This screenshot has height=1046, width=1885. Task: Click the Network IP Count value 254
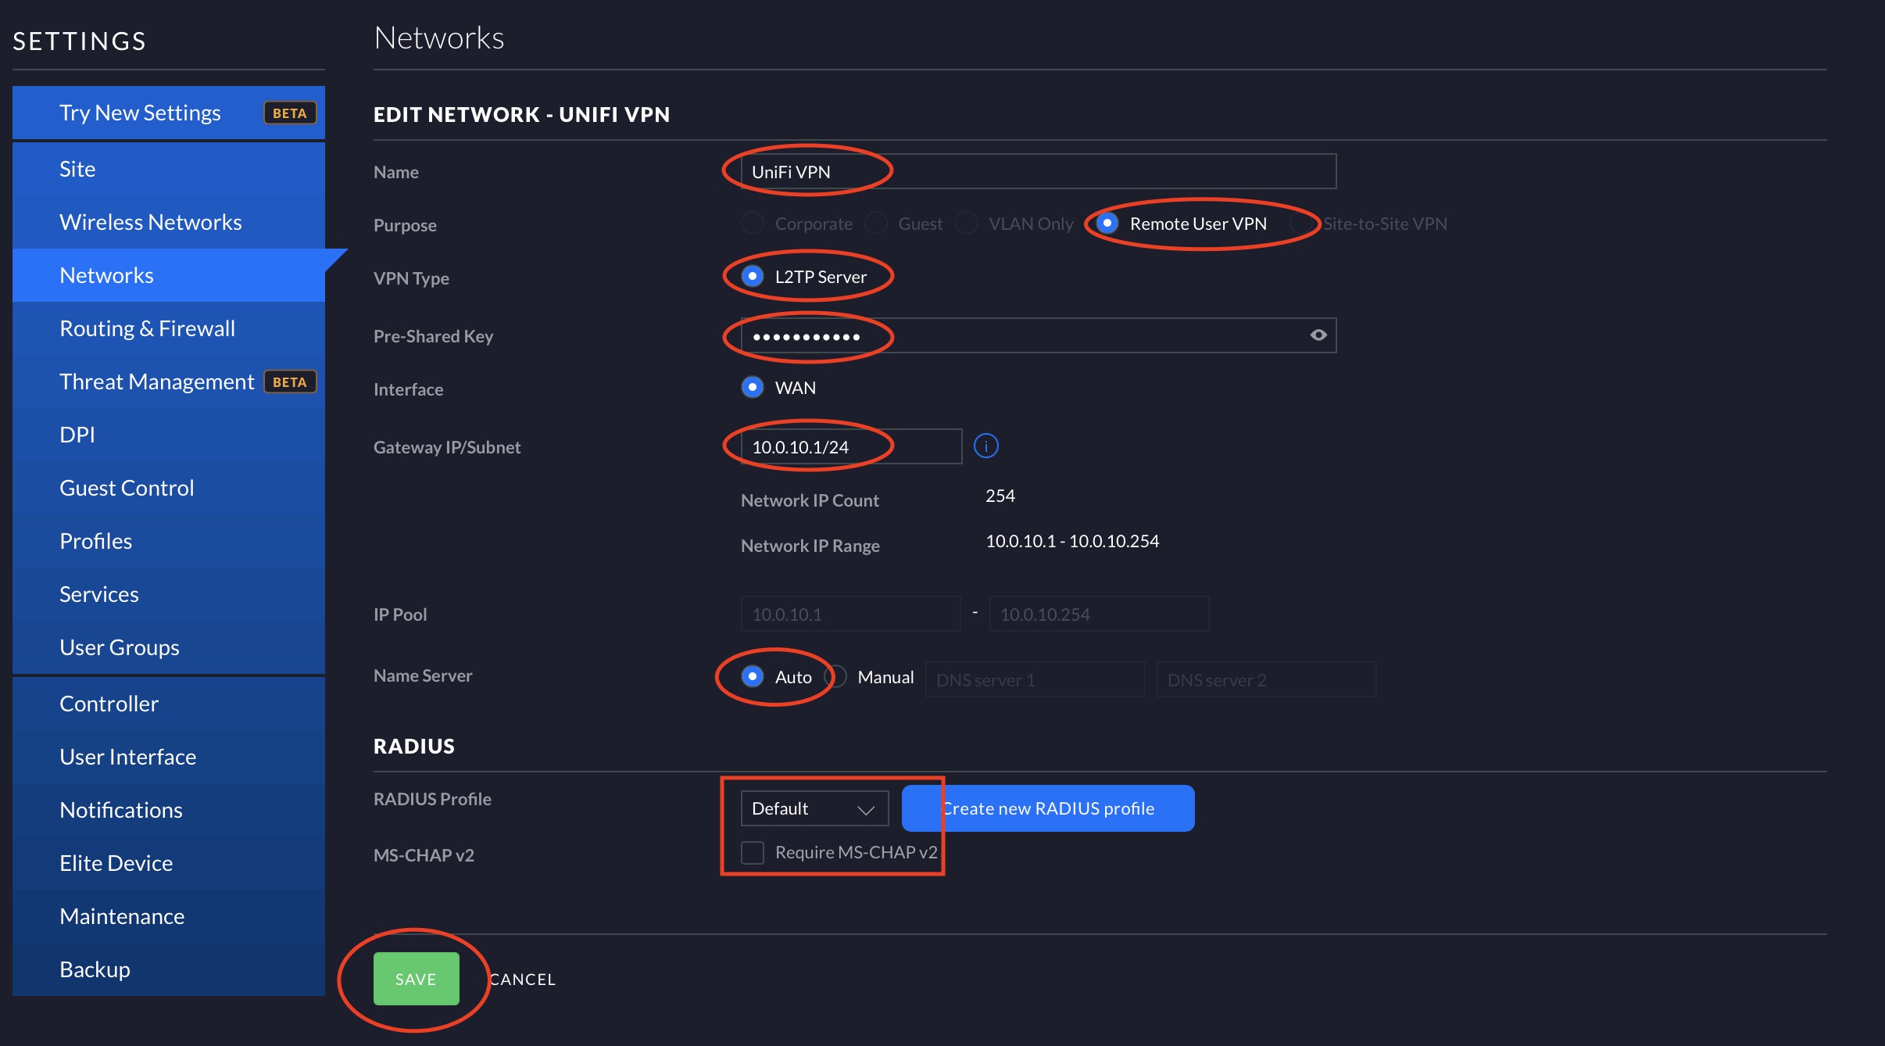[x=1000, y=496]
